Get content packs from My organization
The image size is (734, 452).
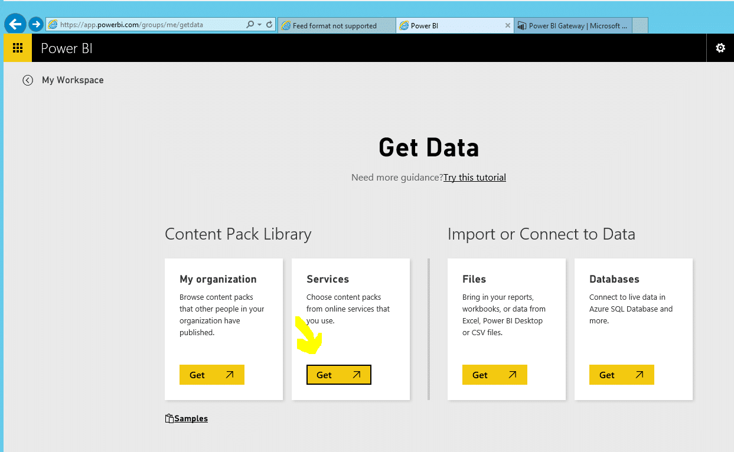(x=211, y=374)
